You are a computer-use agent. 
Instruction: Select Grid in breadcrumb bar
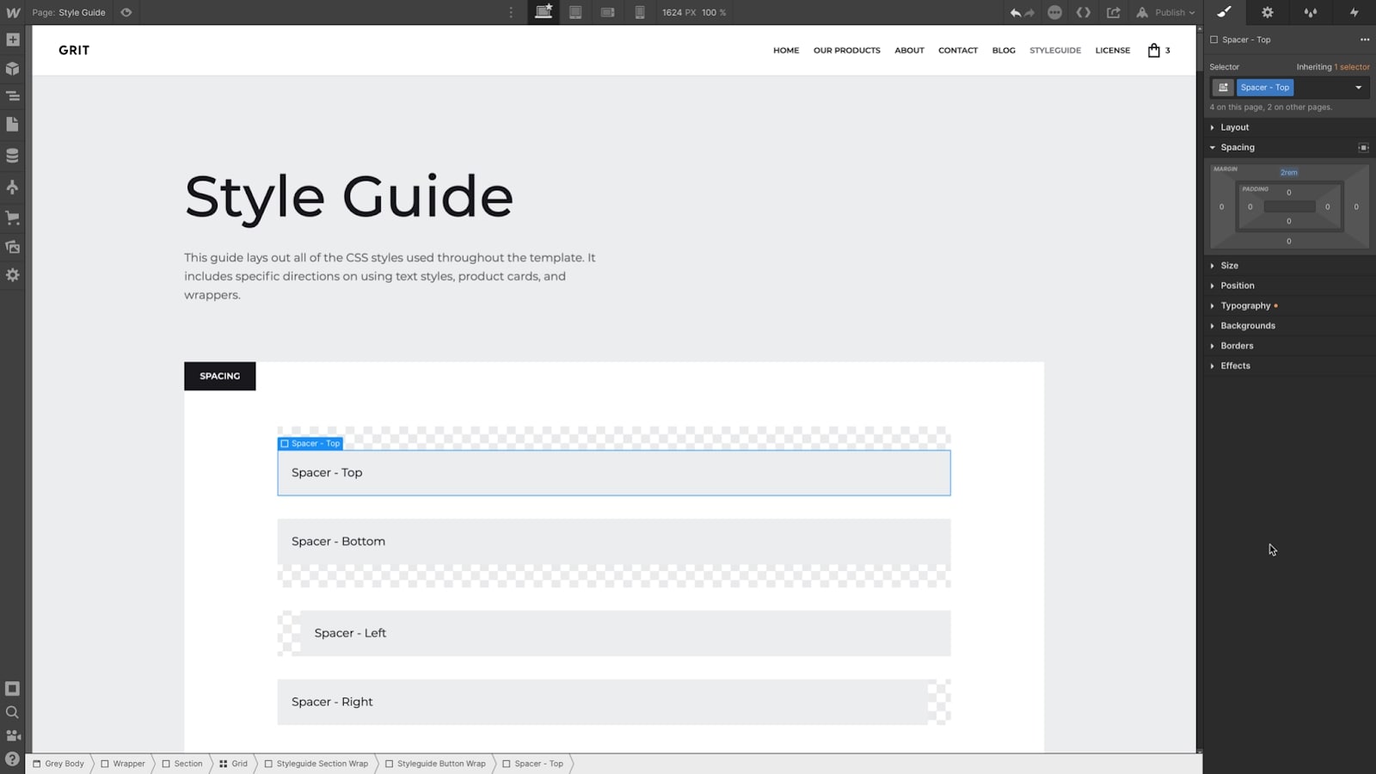pyautogui.click(x=233, y=764)
